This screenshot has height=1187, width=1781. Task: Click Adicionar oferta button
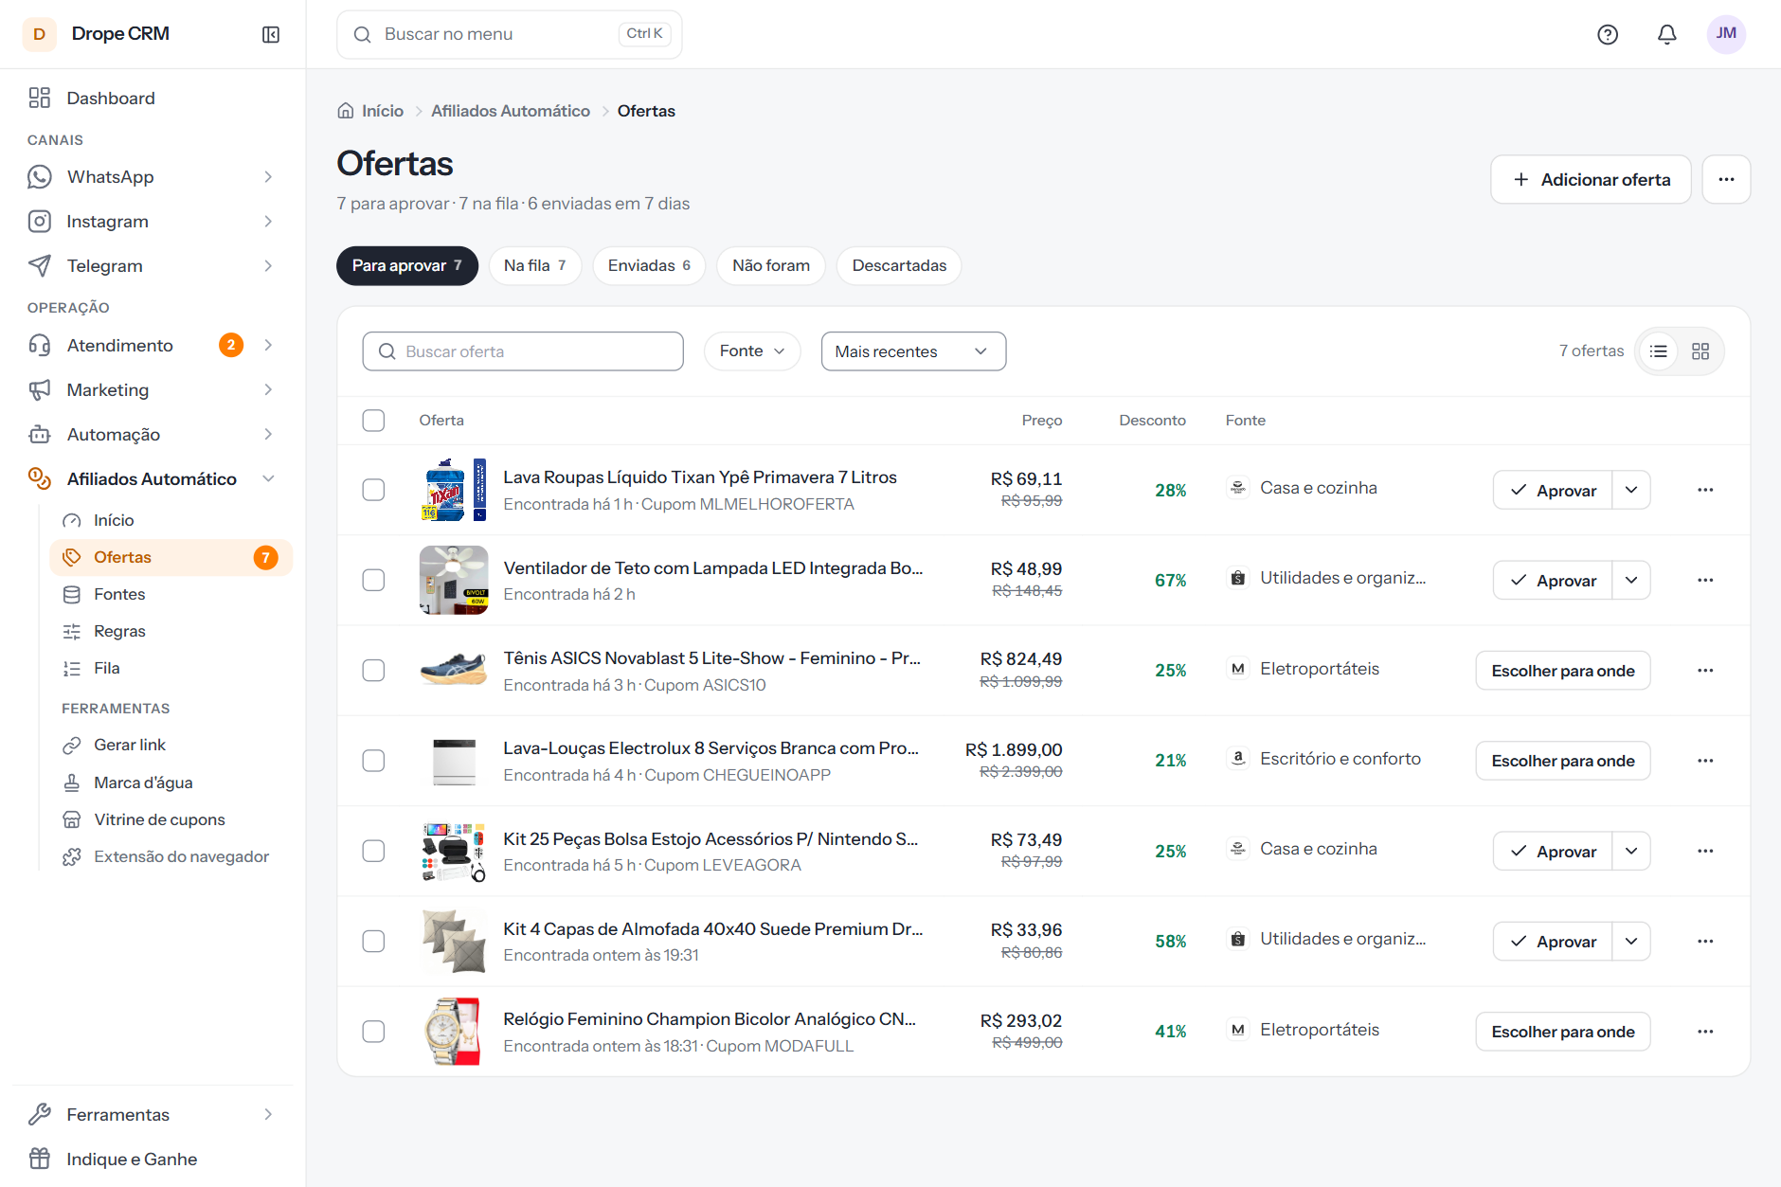tap(1591, 179)
